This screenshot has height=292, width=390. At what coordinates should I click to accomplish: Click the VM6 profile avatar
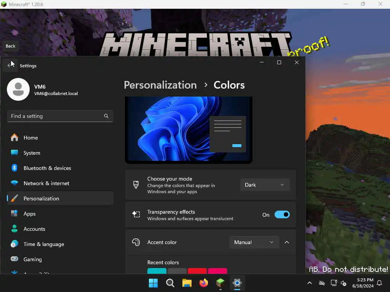(18, 89)
